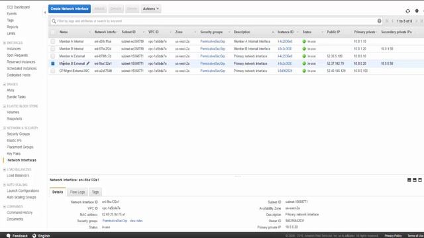424x238 pixels.
Task: Collapse the Elastic Block Store sidebar section
Action: [x=5, y=106]
